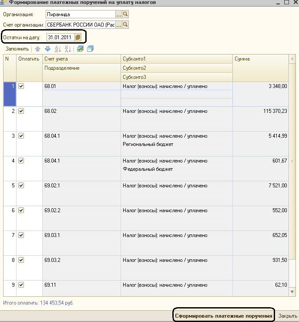Image resolution: width=299 pixels, height=322 pixels.
Task: Move row up with the blue up arrow
Action: (37, 49)
